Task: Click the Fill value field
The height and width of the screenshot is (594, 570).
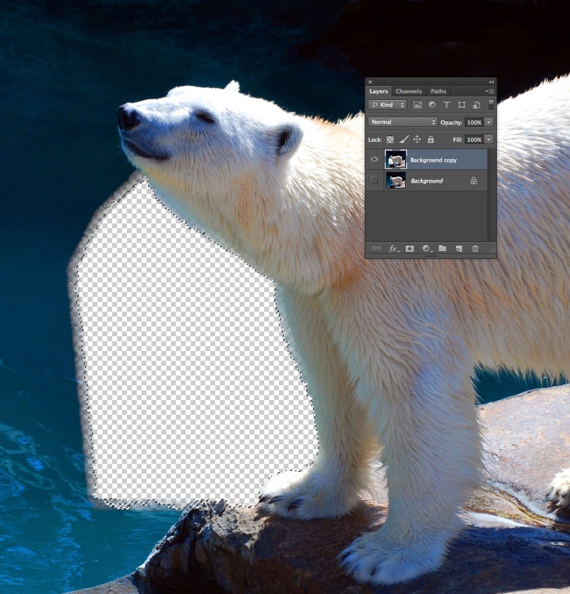Action: coord(474,140)
